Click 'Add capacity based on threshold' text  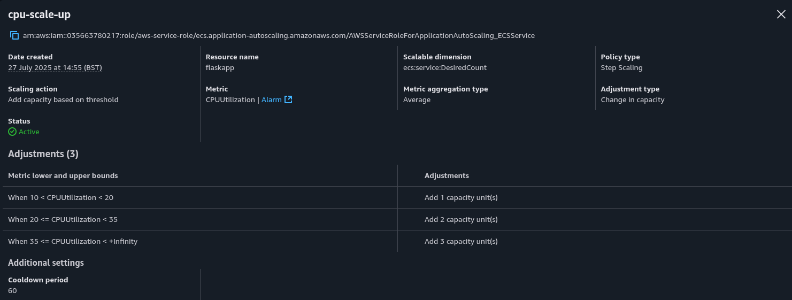63,99
